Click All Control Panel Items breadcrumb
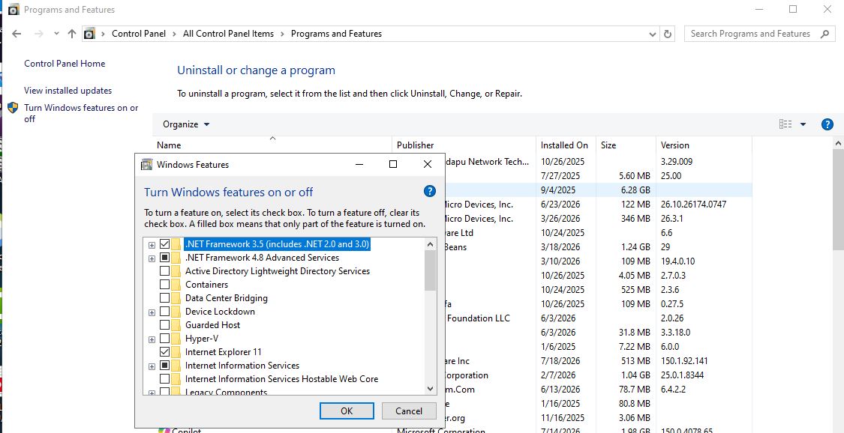844x433 pixels. [x=228, y=34]
